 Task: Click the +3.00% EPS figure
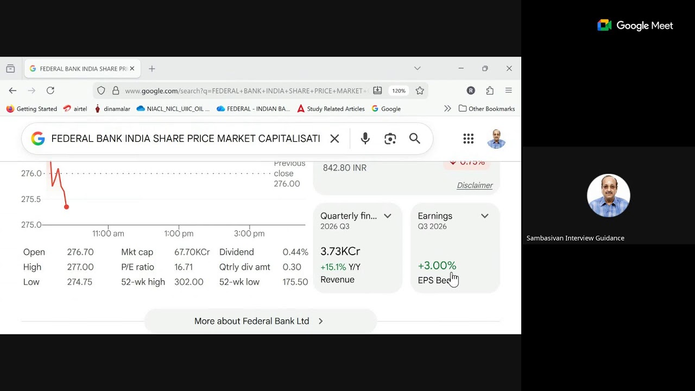[x=437, y=266]
